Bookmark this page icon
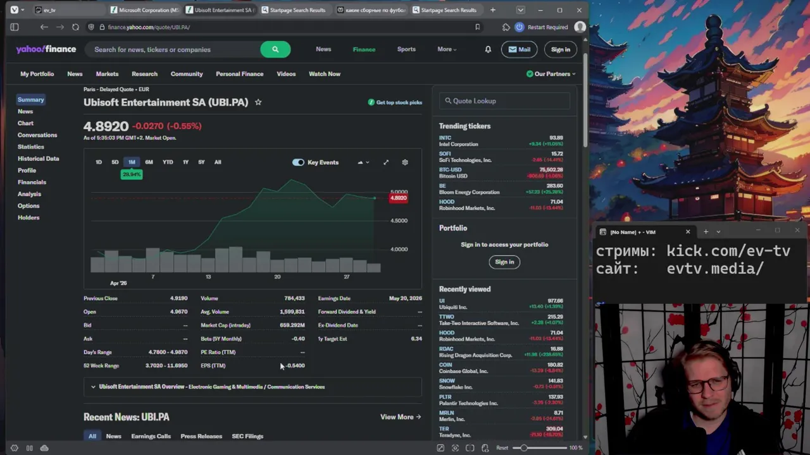Screen dimensions: 810x455 (x=477, y=27)
